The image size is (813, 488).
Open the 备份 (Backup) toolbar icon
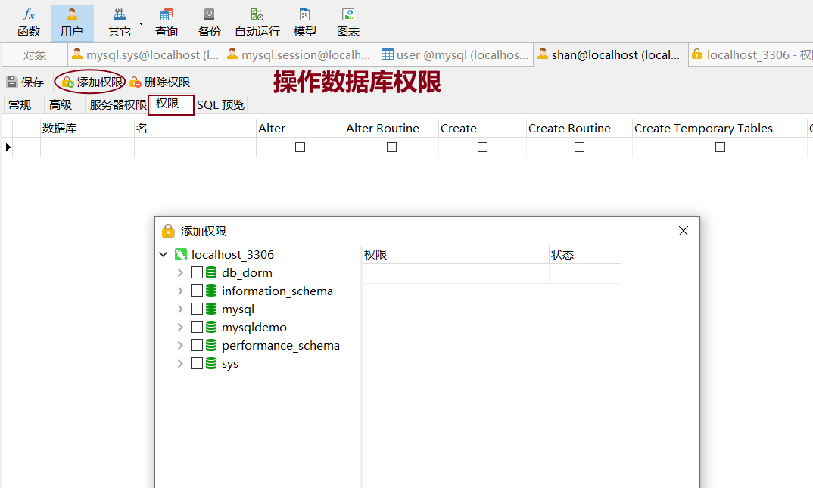click(210, 23)
